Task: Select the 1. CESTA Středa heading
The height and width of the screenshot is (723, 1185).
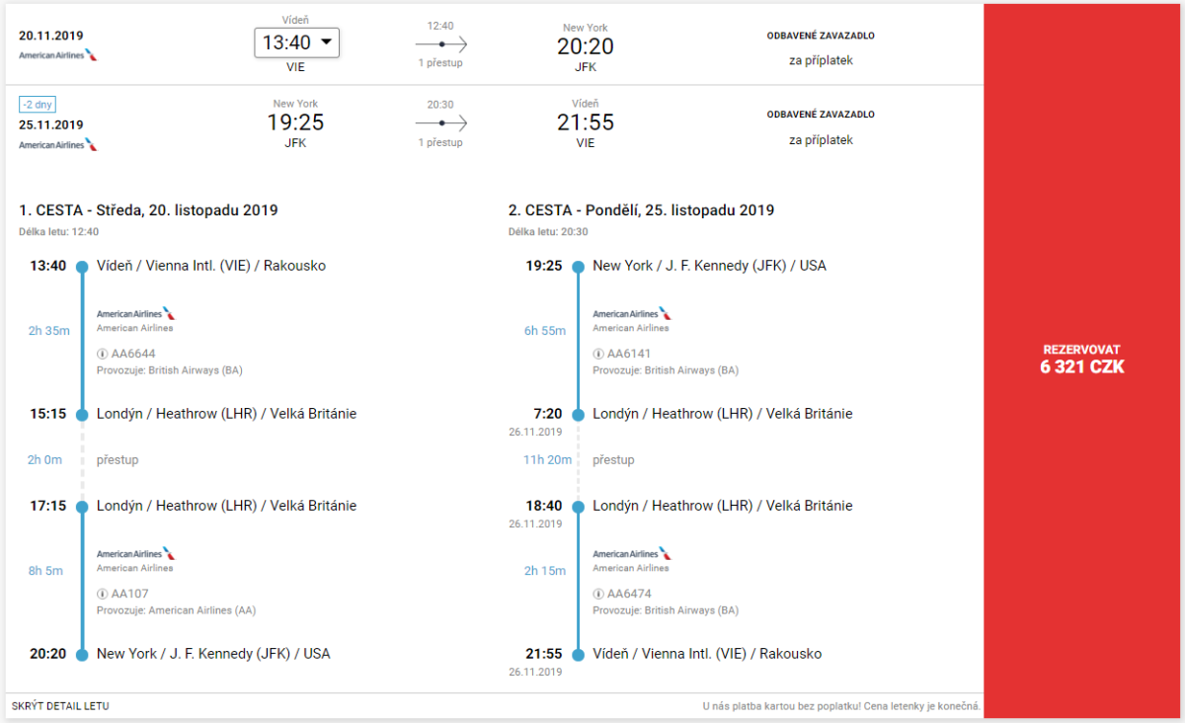Action: (148, 210)
